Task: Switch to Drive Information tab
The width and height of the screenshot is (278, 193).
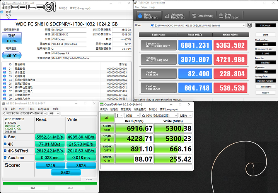Action: click(229, 16)
